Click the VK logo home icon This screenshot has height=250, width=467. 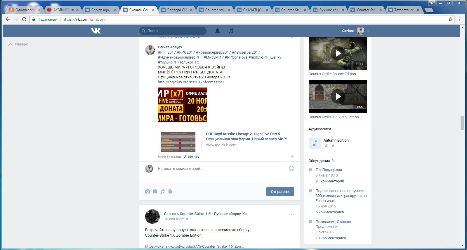pyautogui.click(x=96, y=31)
